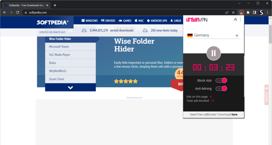
Task: Open the Linux category menu
Action: (175, 21)
